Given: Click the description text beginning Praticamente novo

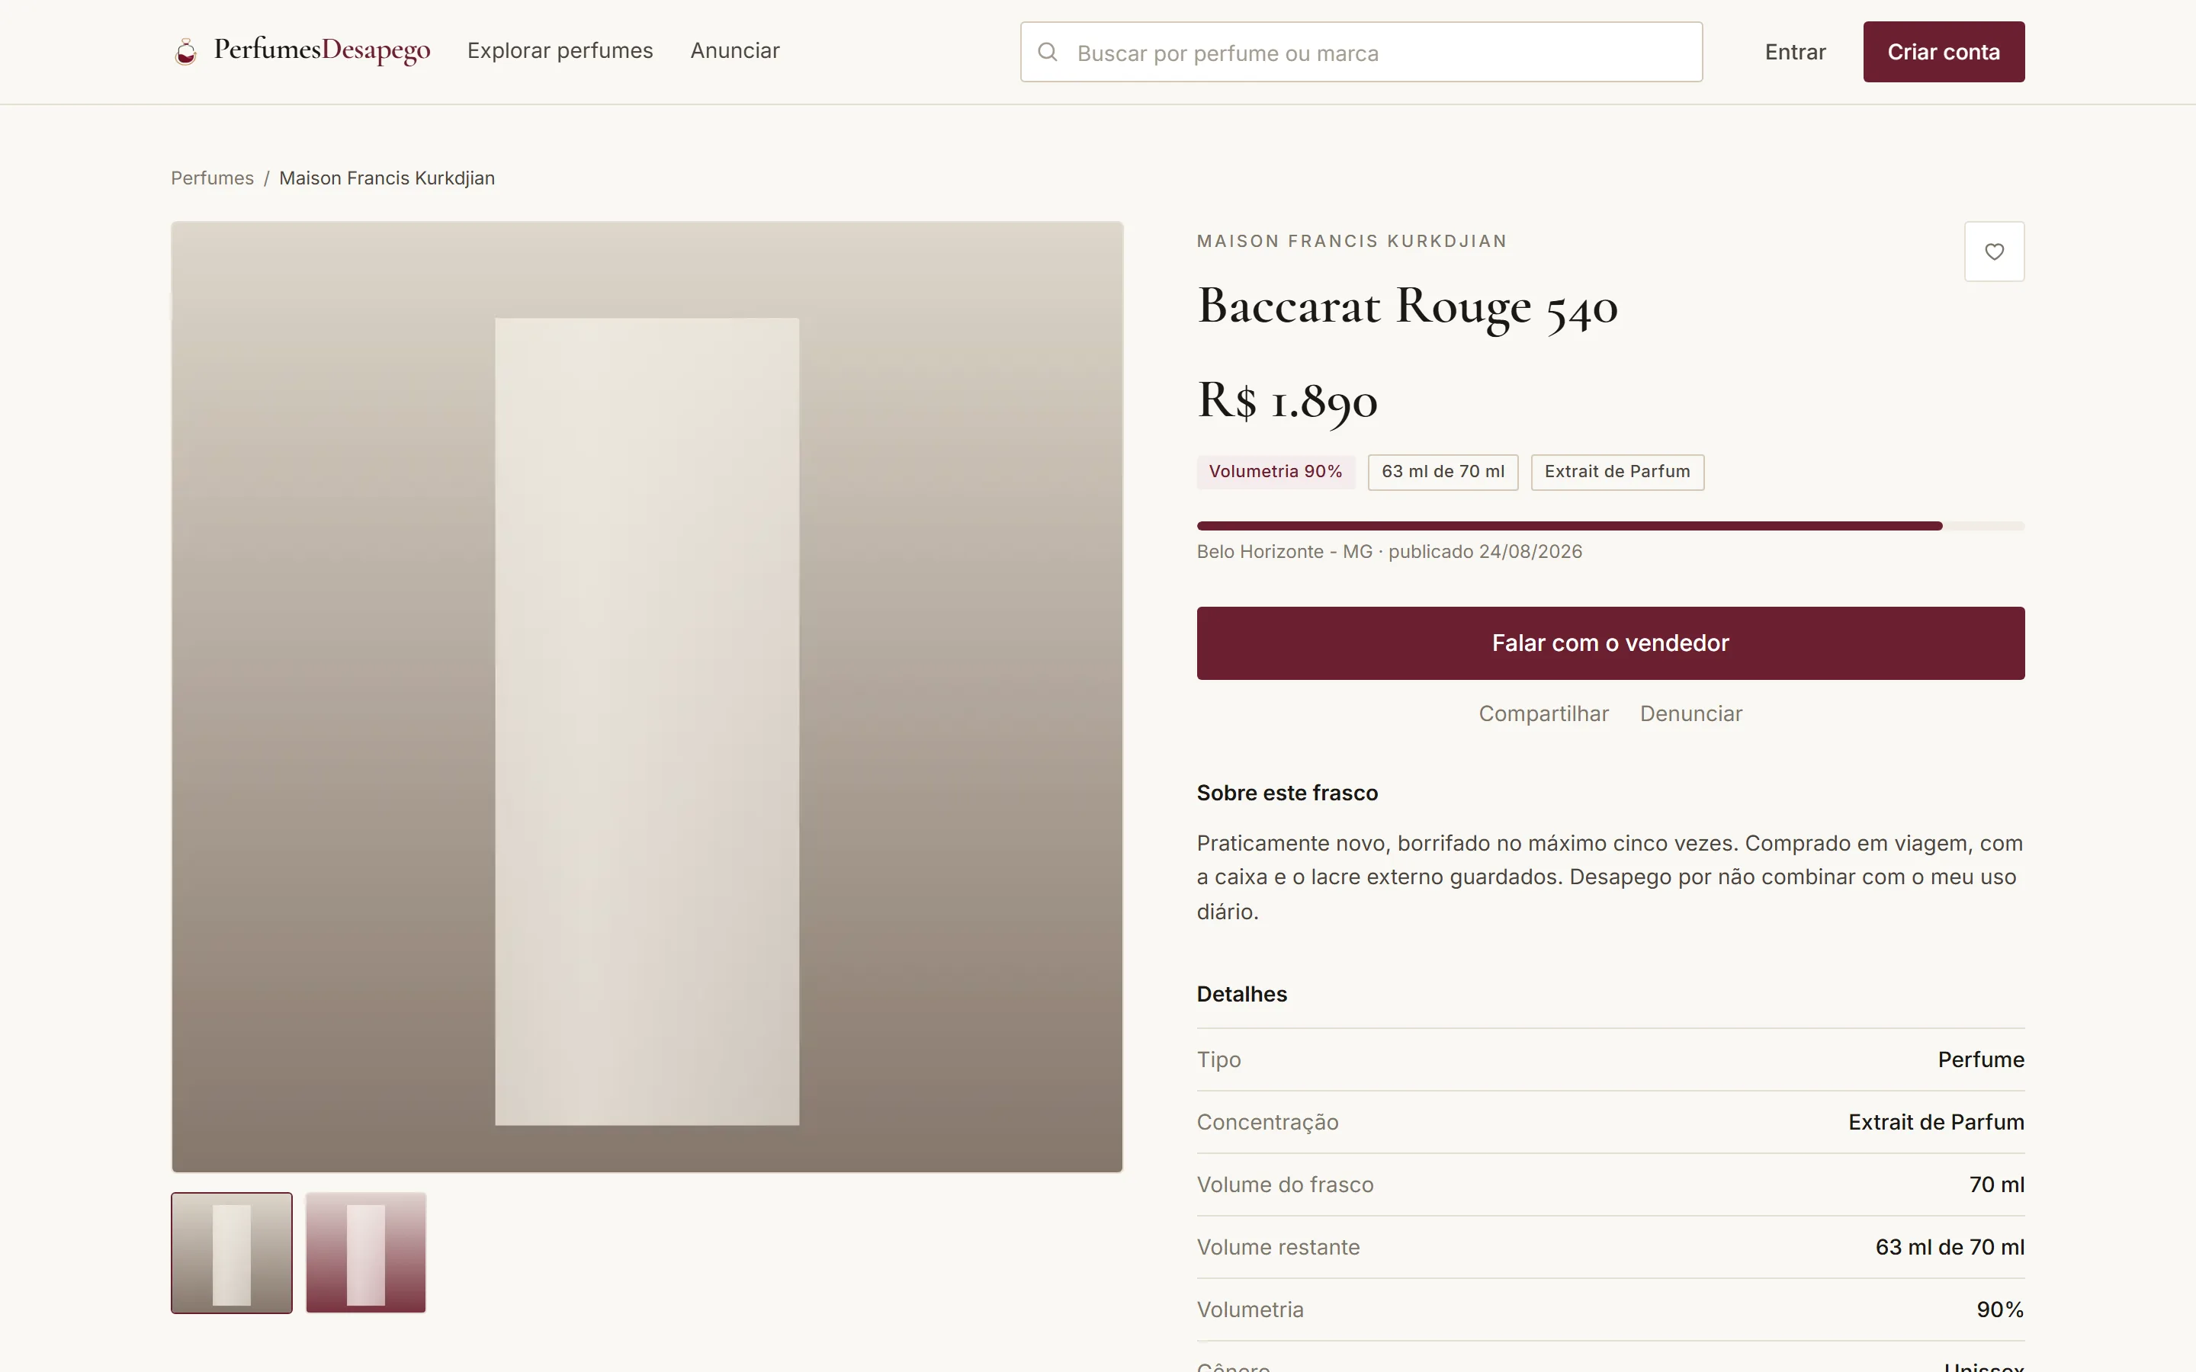Looking at the screenshot, I should click(x=1610, y=877).
